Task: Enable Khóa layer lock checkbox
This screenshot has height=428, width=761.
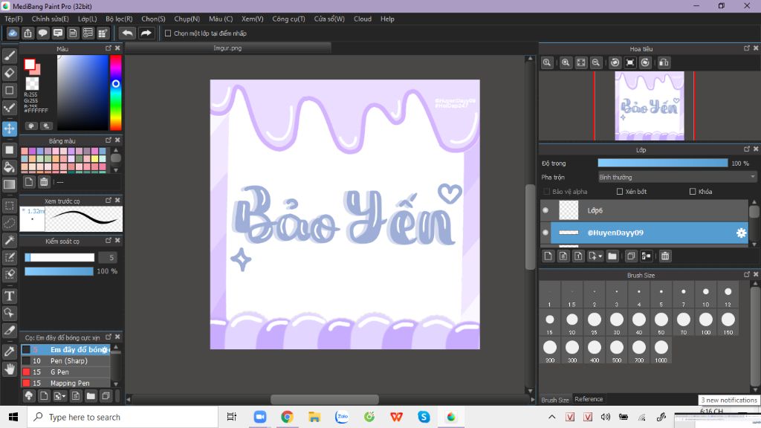Action: [693, 192]
